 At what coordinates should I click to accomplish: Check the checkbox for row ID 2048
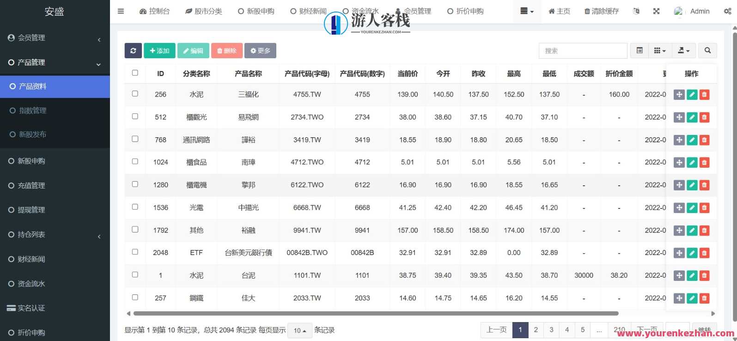135,252
